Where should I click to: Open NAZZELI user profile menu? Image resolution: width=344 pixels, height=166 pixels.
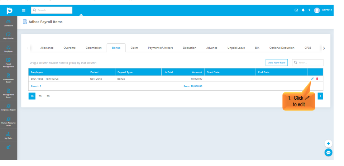[323, 10]
